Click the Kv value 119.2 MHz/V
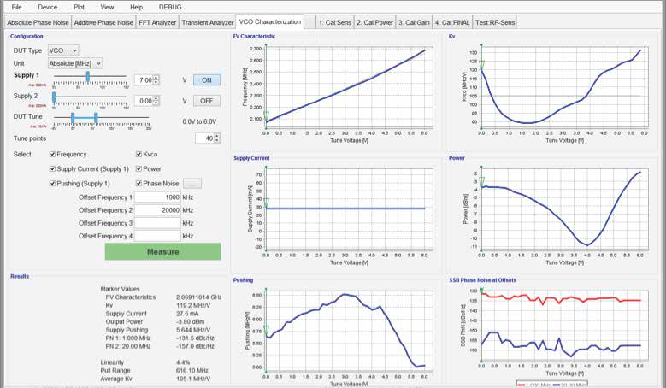The image size is (666, 388). (192, 305)
